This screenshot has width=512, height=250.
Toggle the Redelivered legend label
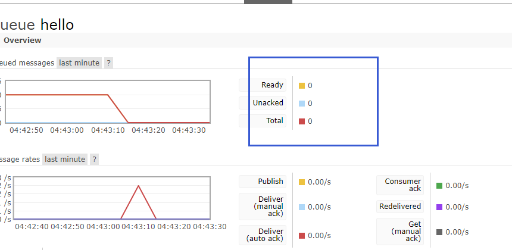400,207
